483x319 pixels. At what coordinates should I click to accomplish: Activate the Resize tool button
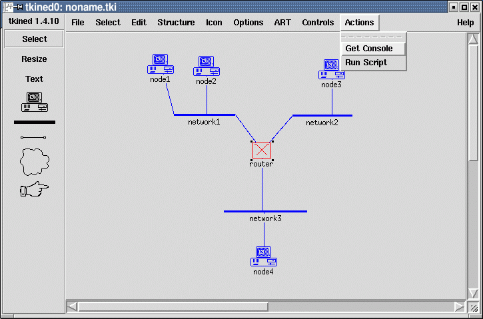[35, 59]
